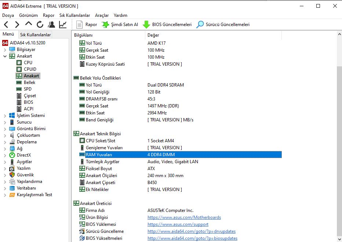Click the Değer column header
This screenshot has width=342, height=242.
pos(213,35)
